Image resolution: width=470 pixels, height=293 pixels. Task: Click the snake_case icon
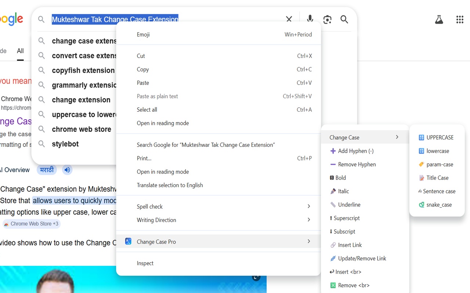point(421,205)
